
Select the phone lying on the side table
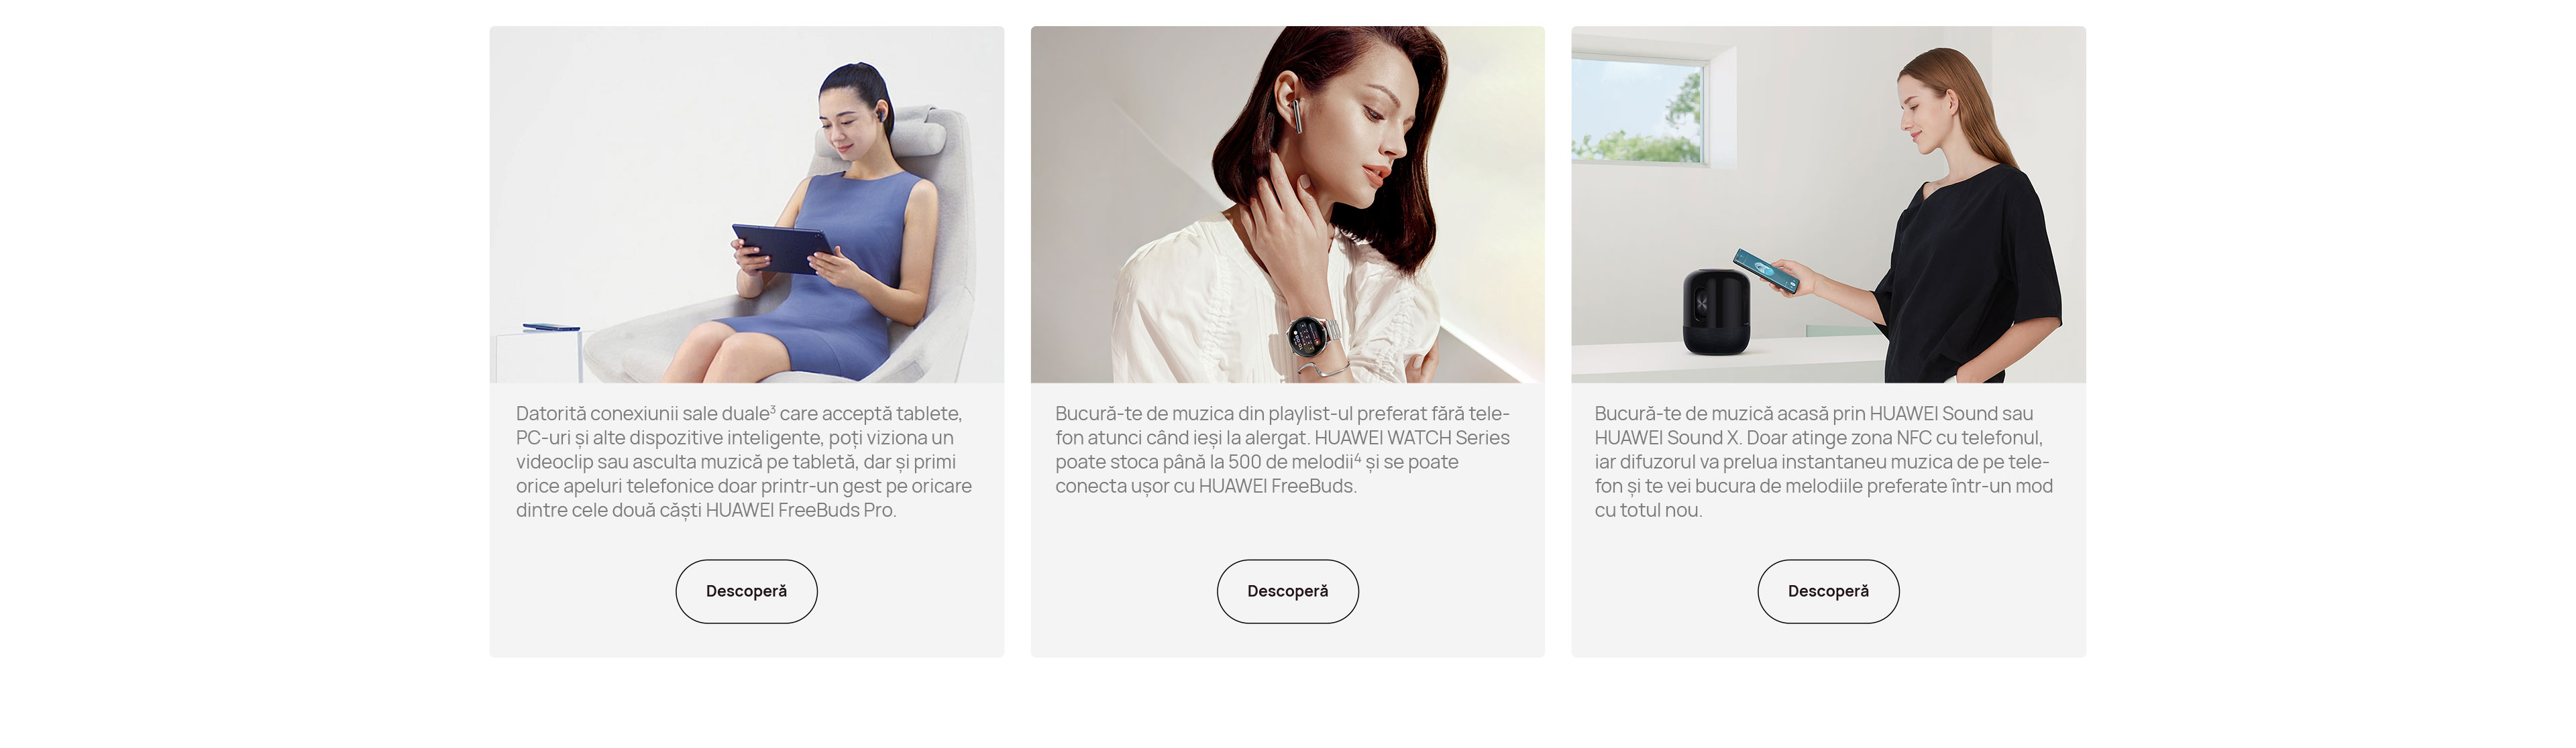point(551,326)
